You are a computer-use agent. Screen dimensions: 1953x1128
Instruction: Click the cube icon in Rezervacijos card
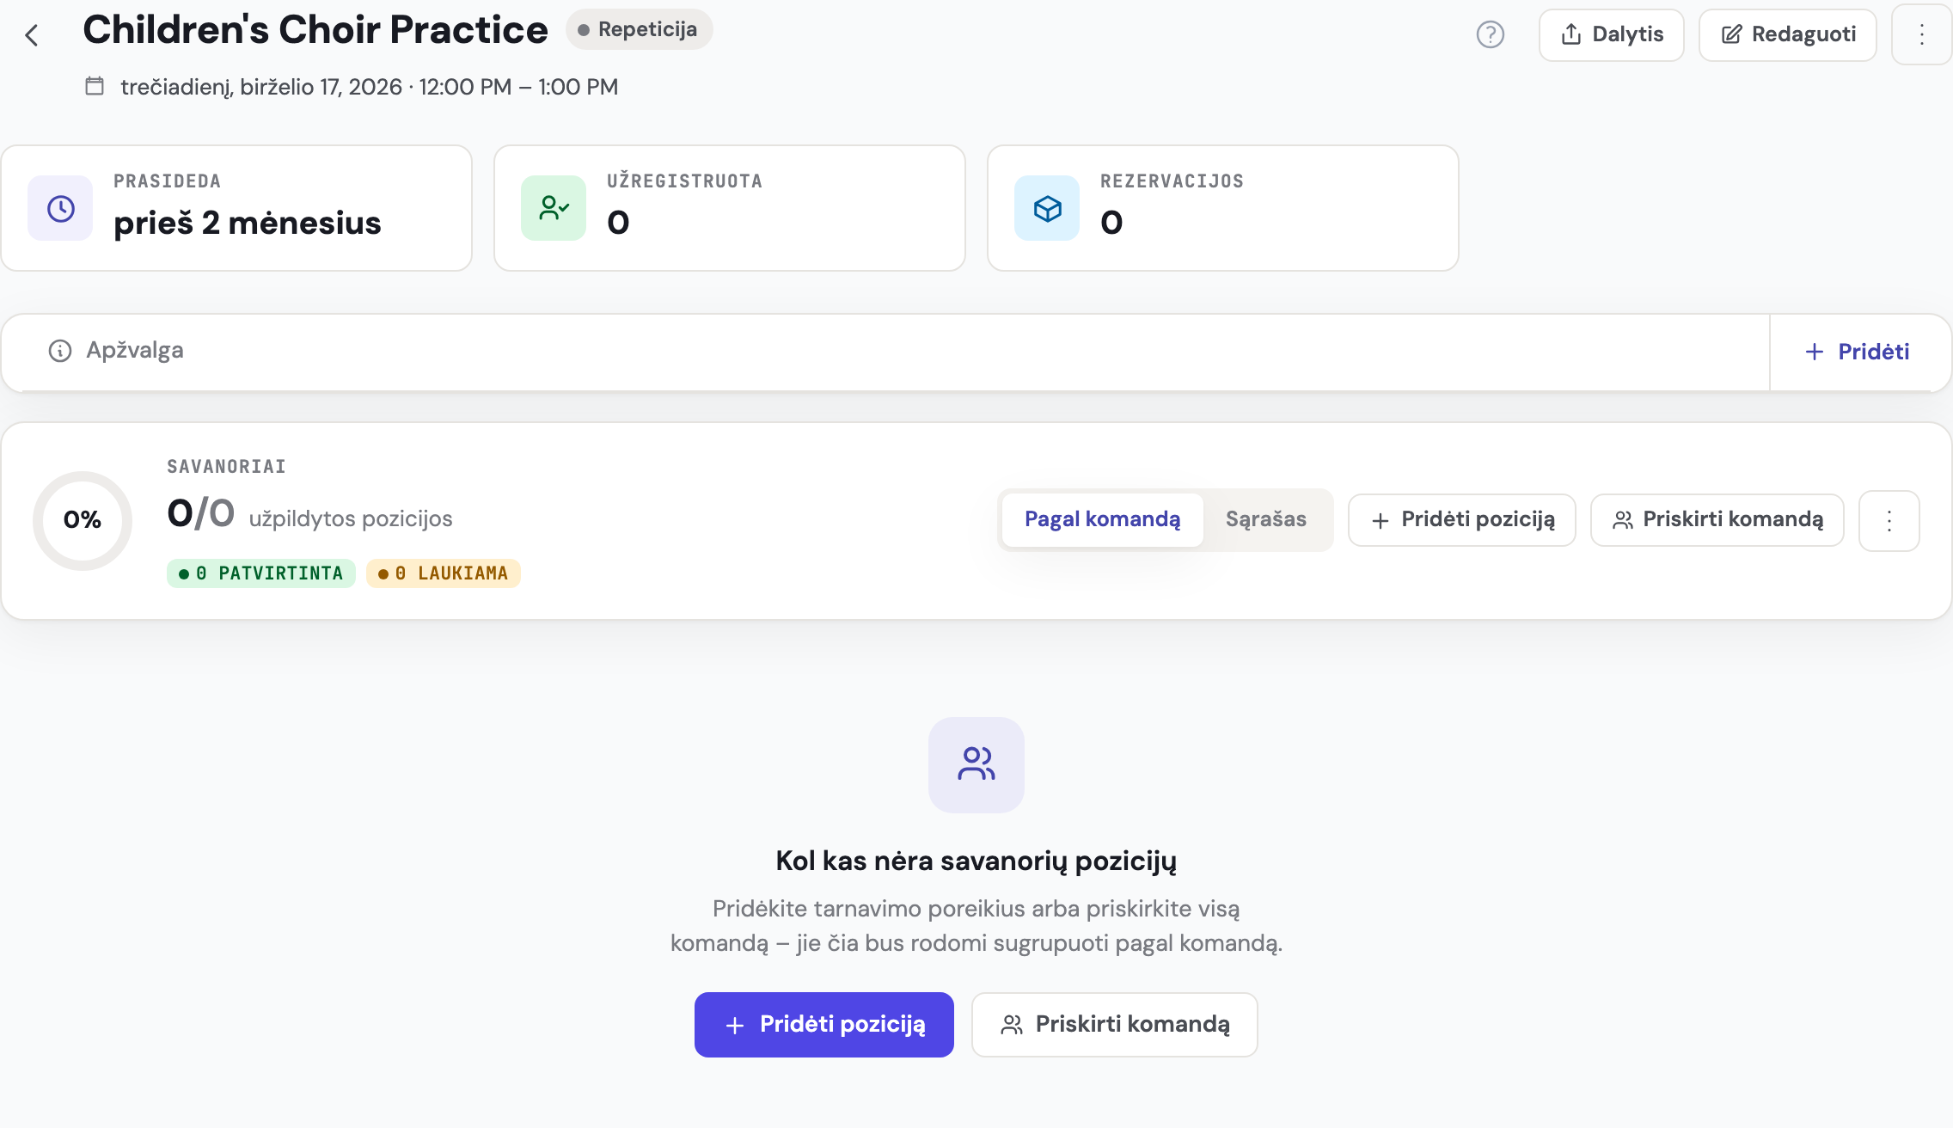(1047, 208)
